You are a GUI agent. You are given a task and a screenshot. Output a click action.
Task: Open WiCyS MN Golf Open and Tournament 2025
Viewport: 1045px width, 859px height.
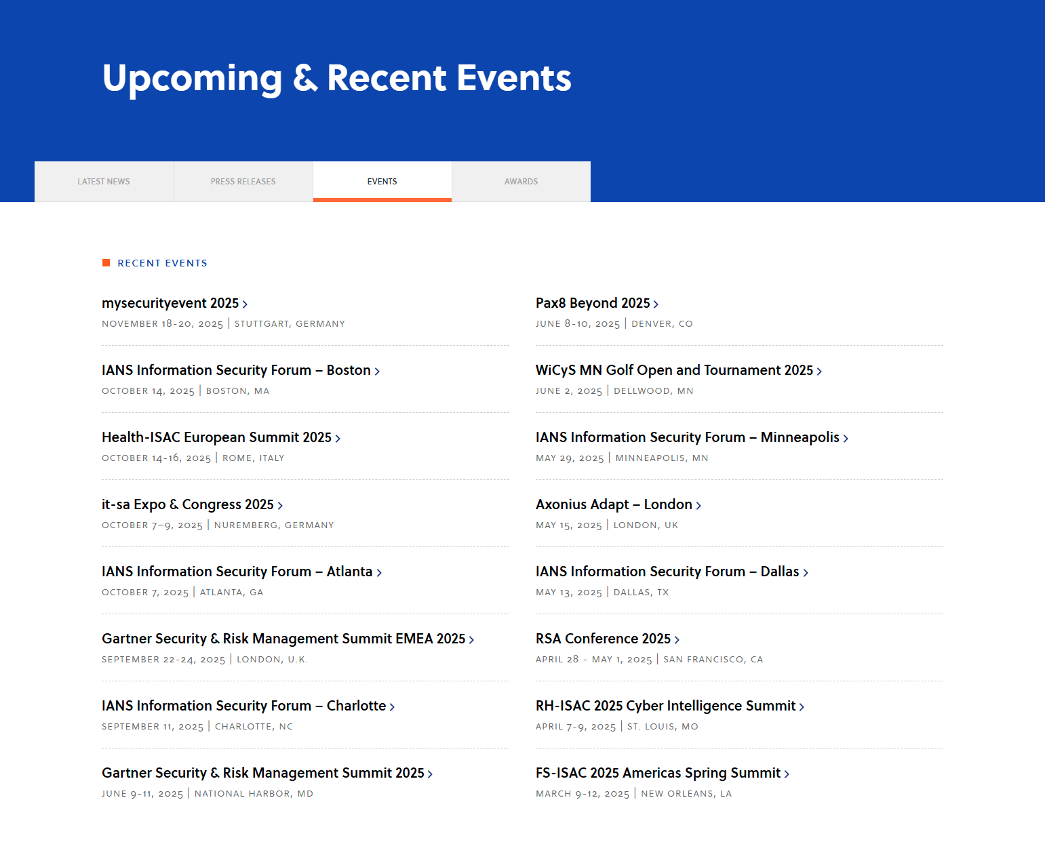pyautogui.click(x=673, y=371)
